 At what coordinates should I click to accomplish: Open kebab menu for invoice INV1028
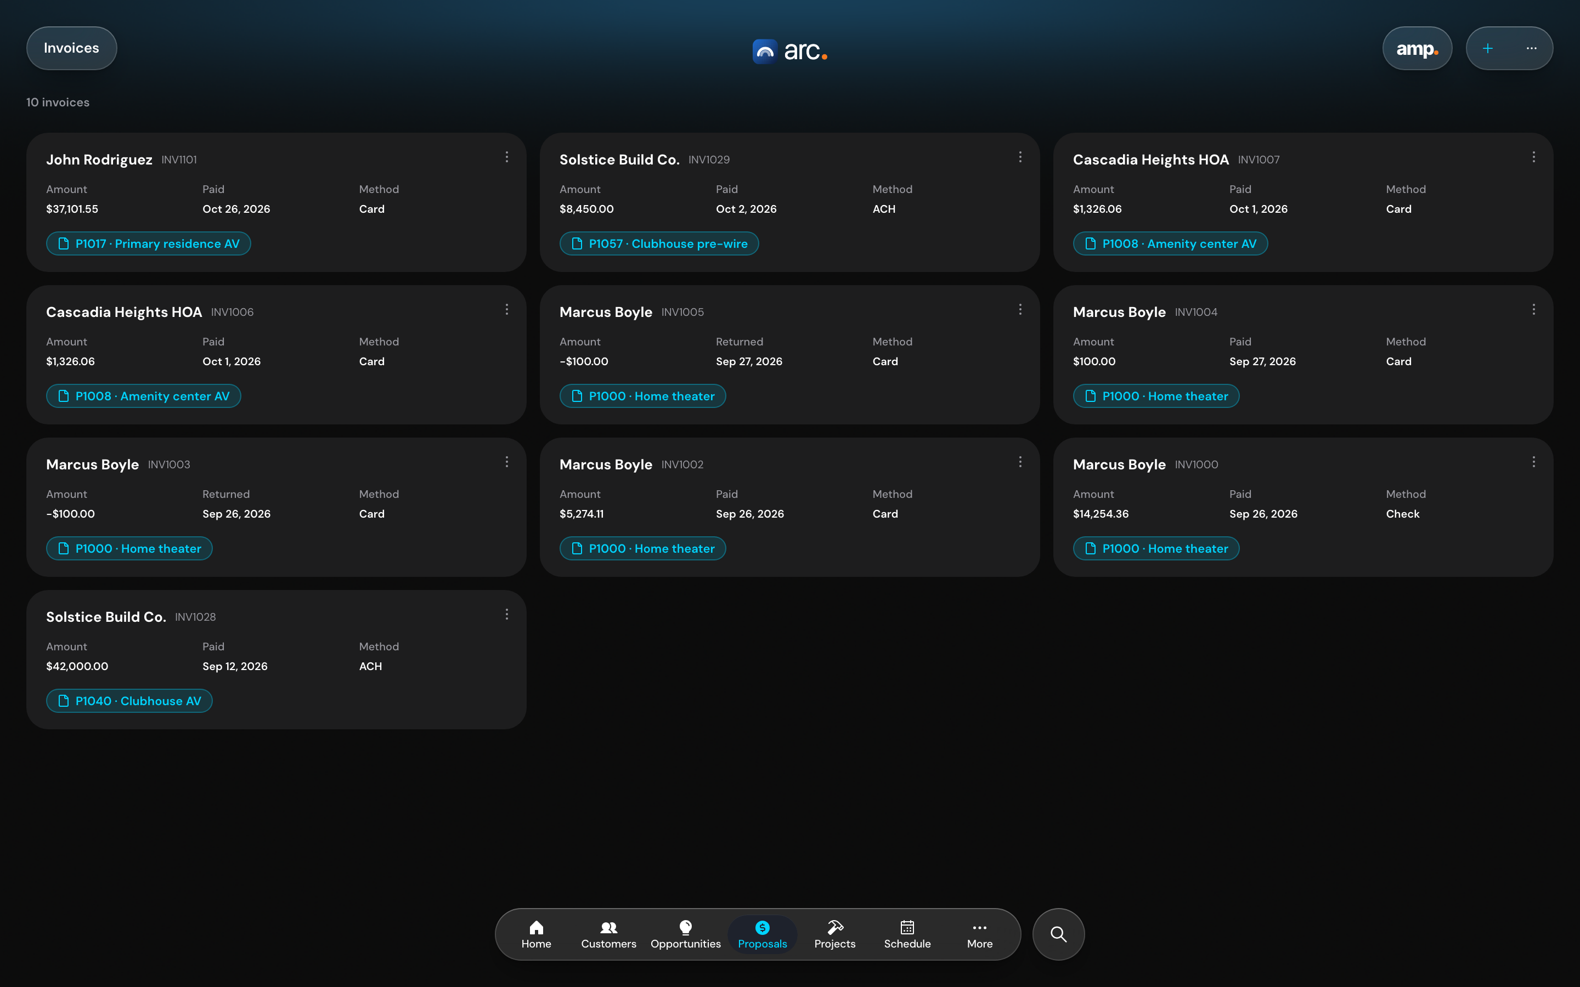click(507, 614)
